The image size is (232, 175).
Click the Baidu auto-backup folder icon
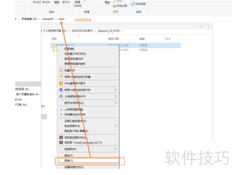click(x=61, y=115)
